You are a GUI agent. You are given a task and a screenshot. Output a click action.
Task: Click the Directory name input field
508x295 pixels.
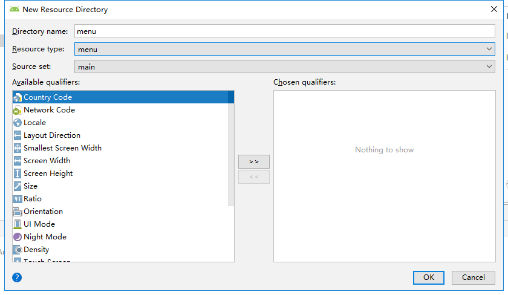coord(284,31)
